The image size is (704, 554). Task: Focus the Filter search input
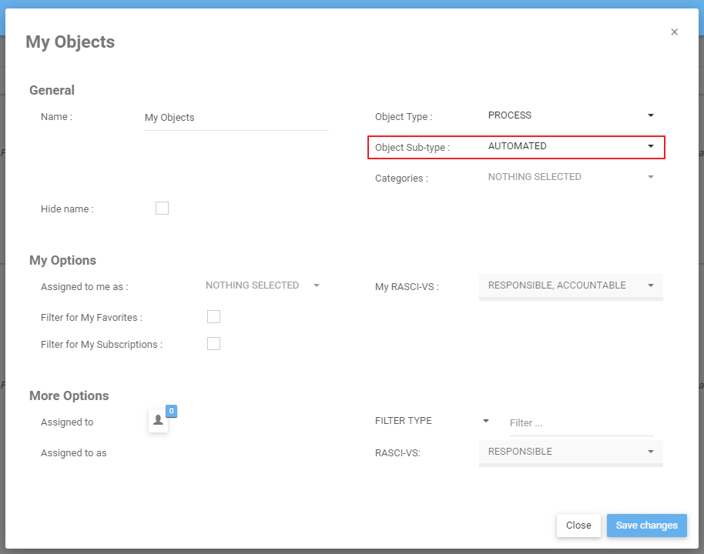(581, 423)
